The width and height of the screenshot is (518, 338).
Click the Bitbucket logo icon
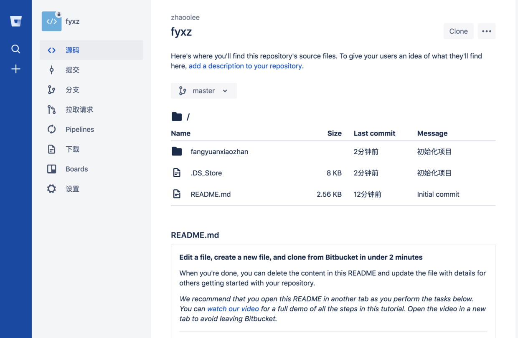point(16,21)
